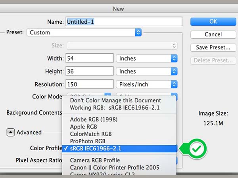Image resolution: width=238 pixels, height=178 pixels.
Task: Click the OK button
Action: pos(213,21)
